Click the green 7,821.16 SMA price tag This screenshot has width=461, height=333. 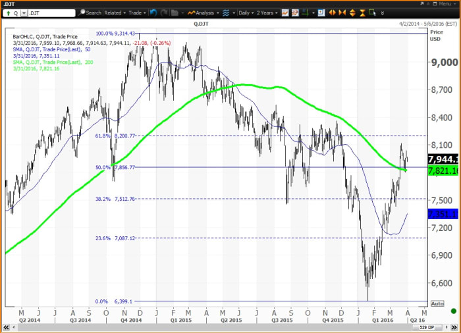pos(443,170)
